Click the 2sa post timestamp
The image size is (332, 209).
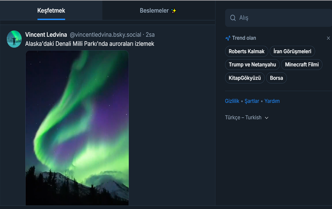150,35
